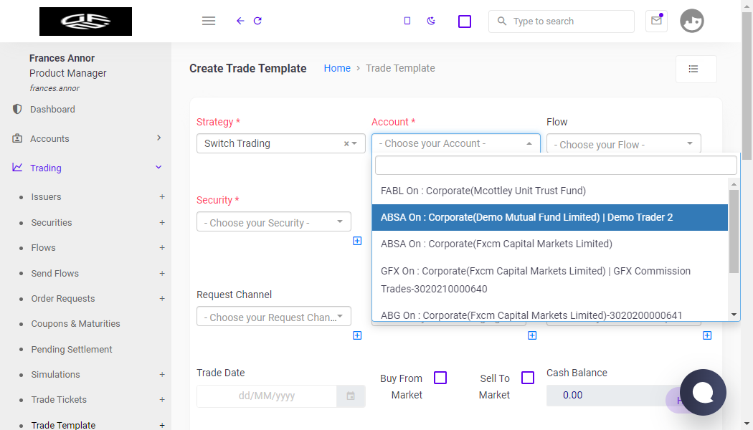Image resolution: width=753 pixels, height=430 pixels.
Task: Open the user avatar menu
Action: coord(692,21)
